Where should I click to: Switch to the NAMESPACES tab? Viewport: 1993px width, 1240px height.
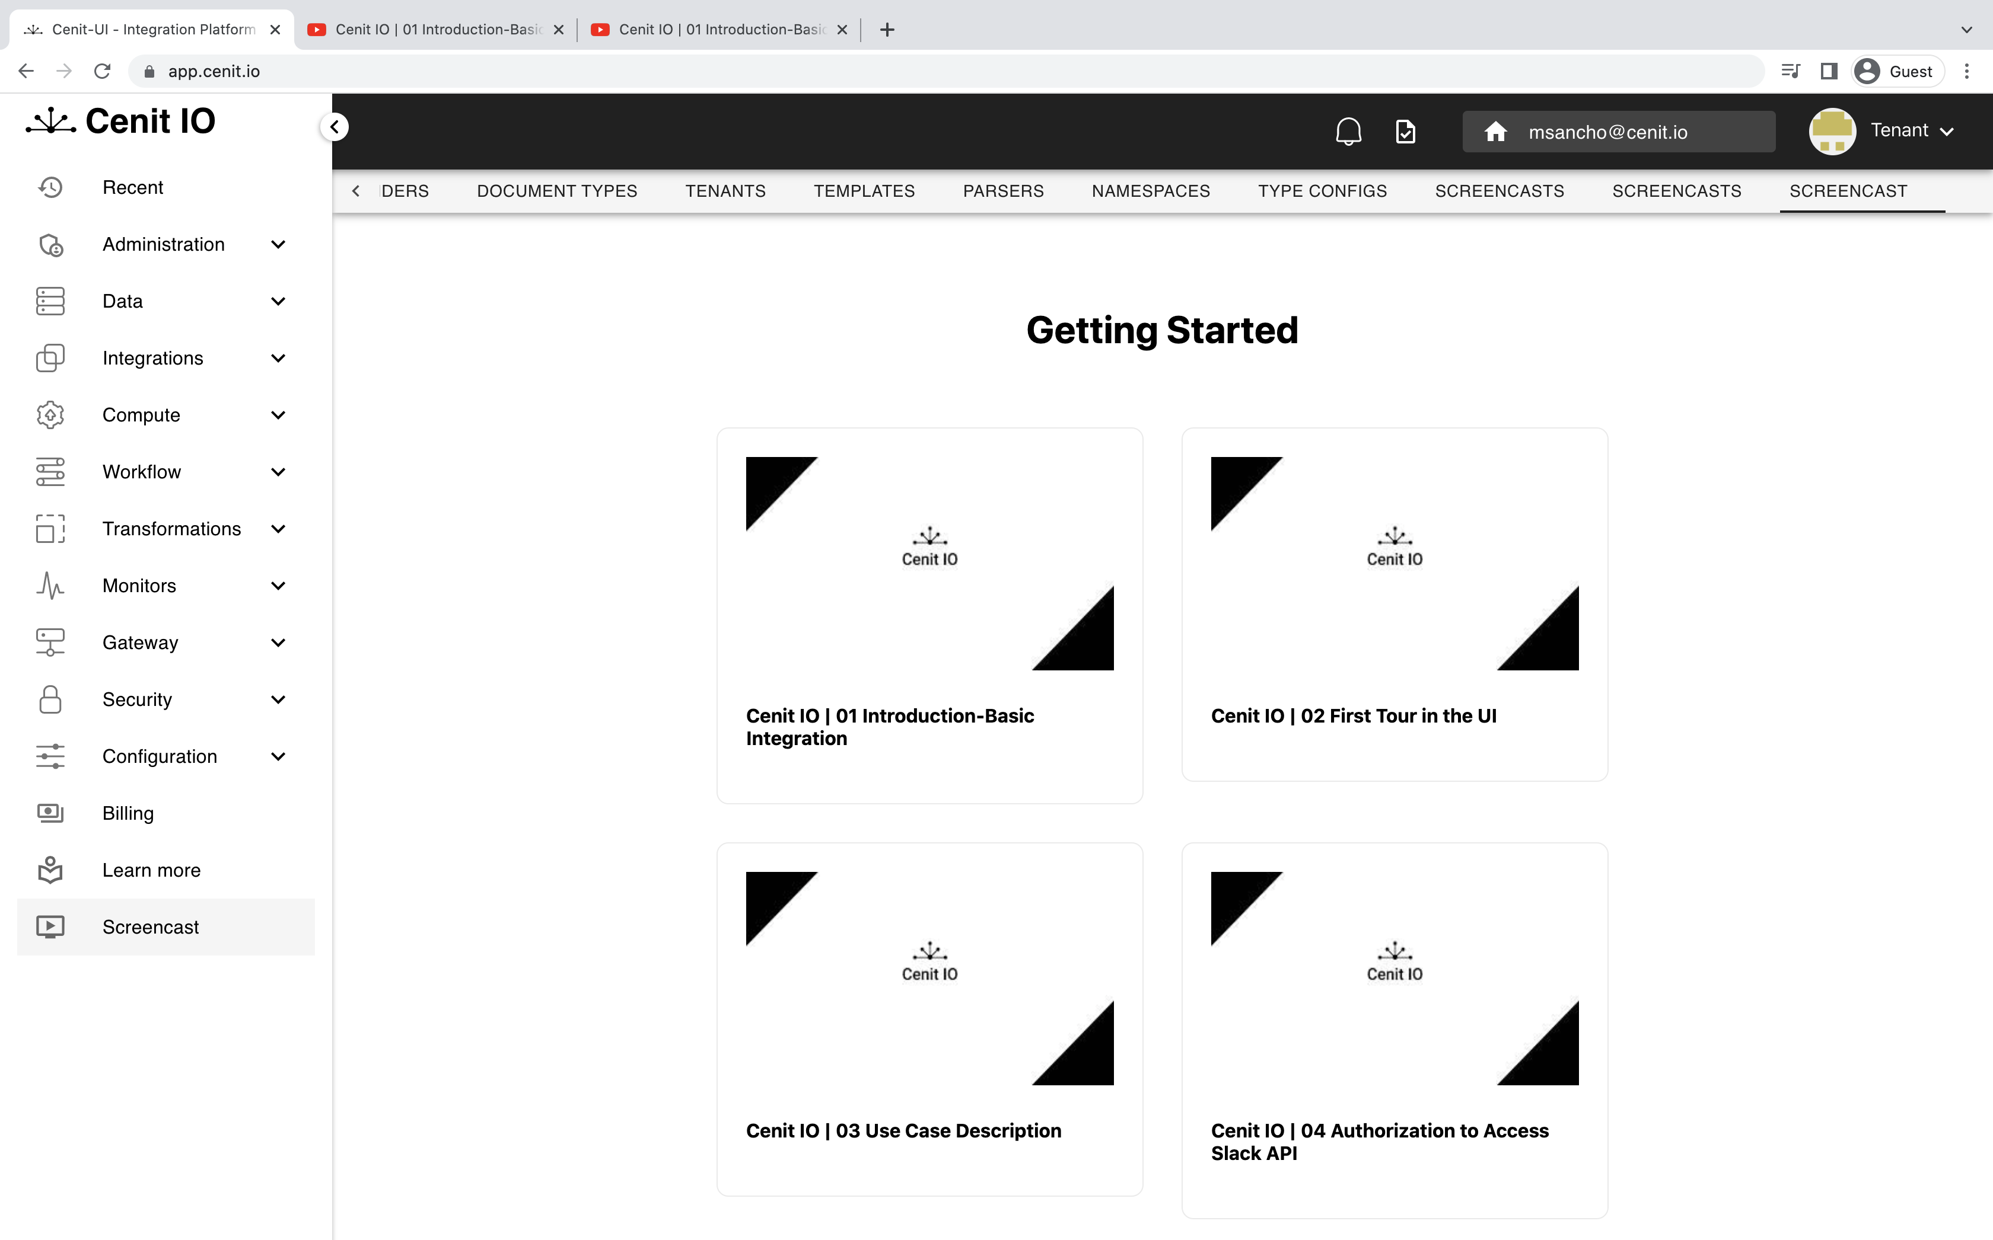(1150, 191)
